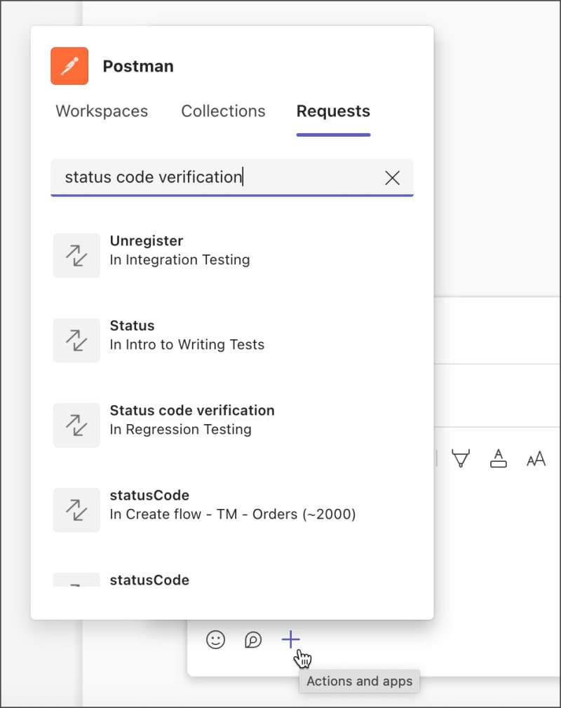Open Actions and apps plus button
Screen dimensions: 561x708
(290, 639)
